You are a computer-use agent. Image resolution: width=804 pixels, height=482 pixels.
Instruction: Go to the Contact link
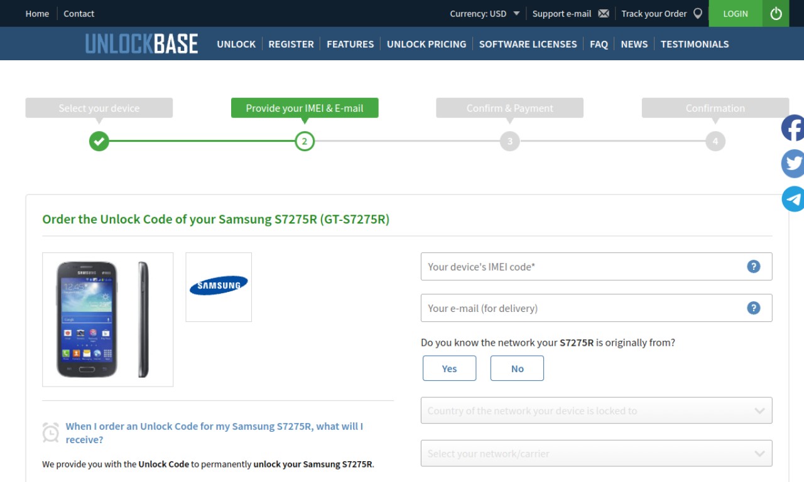(x=79, y=13)
